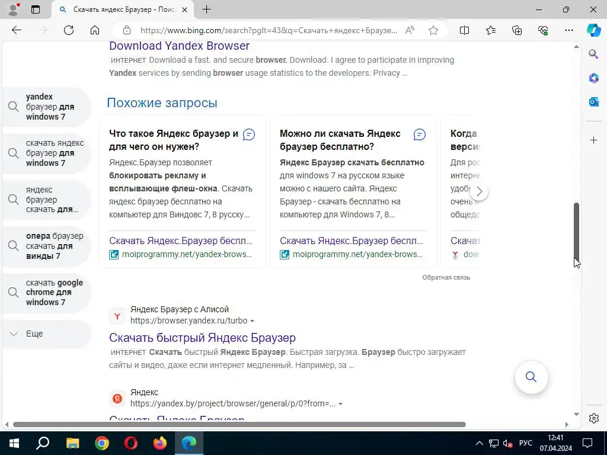Open Collections panel
Image resolution: width=607 pixels, height=455 pixels.
point(517,30)
